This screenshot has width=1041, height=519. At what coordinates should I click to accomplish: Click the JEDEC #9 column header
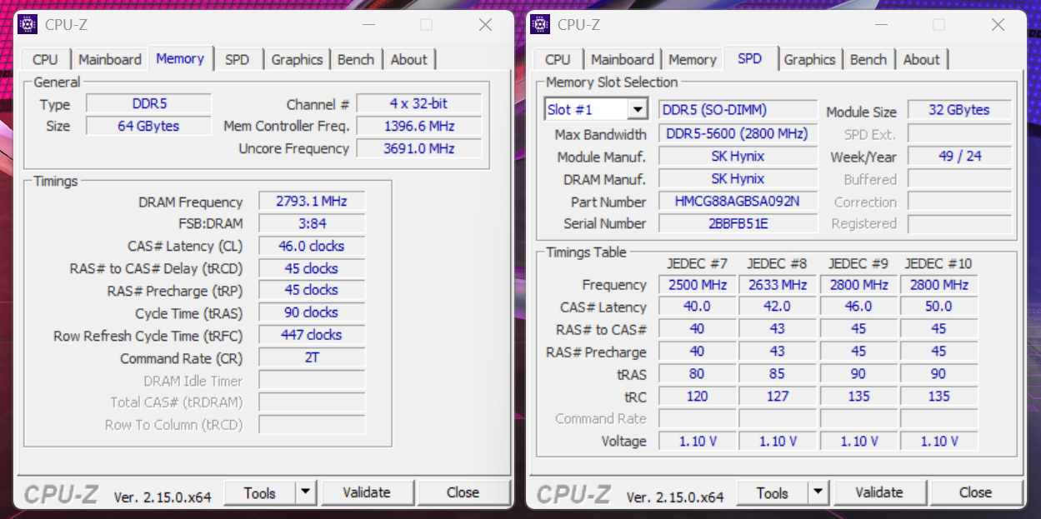pos(858,263)
